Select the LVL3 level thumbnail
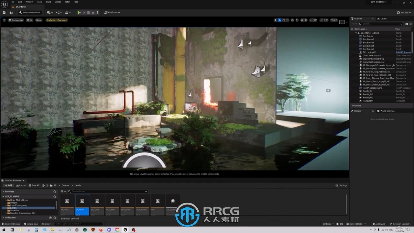The image size is (414, 233). (x=158, y=205)
